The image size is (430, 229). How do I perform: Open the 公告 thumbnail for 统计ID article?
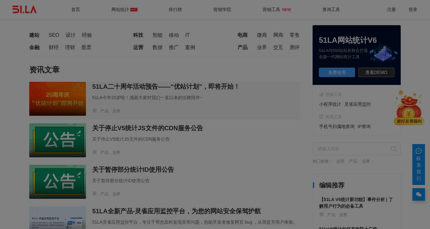58,182
